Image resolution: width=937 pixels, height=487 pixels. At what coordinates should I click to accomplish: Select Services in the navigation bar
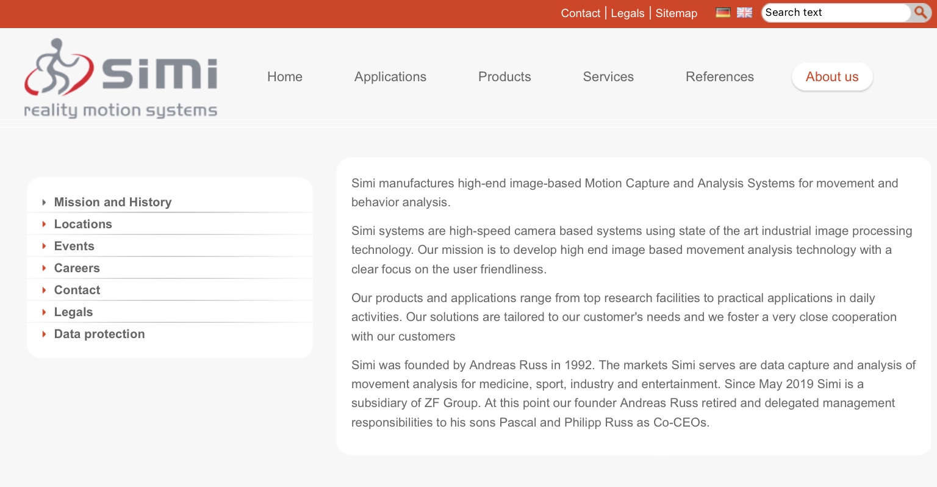[608, 77]
